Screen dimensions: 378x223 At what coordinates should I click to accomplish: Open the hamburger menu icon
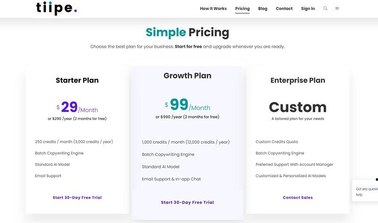click(x=337, y=9)
